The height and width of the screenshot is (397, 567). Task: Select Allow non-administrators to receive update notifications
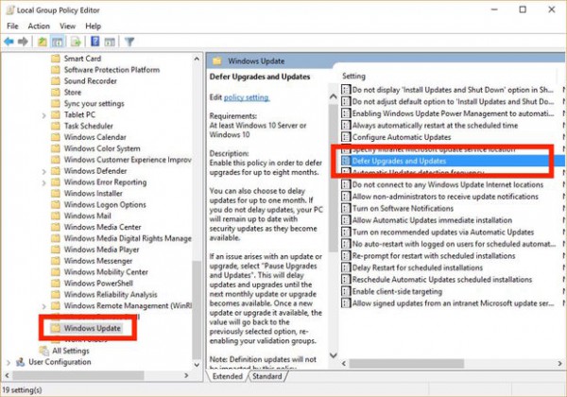[445, 197]
